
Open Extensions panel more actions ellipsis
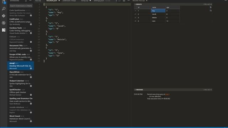(x=30, y=1)
